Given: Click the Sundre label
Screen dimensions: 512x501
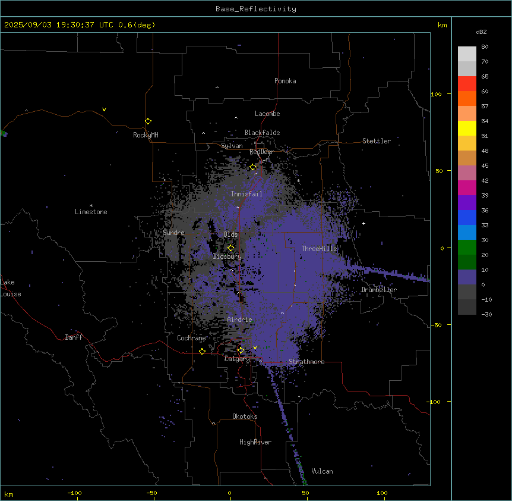Looking at the screenshot, I should click(x=173, y=233).
